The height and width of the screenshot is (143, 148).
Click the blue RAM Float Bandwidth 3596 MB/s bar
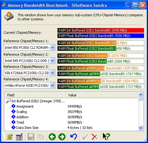(x=101, y=36)
